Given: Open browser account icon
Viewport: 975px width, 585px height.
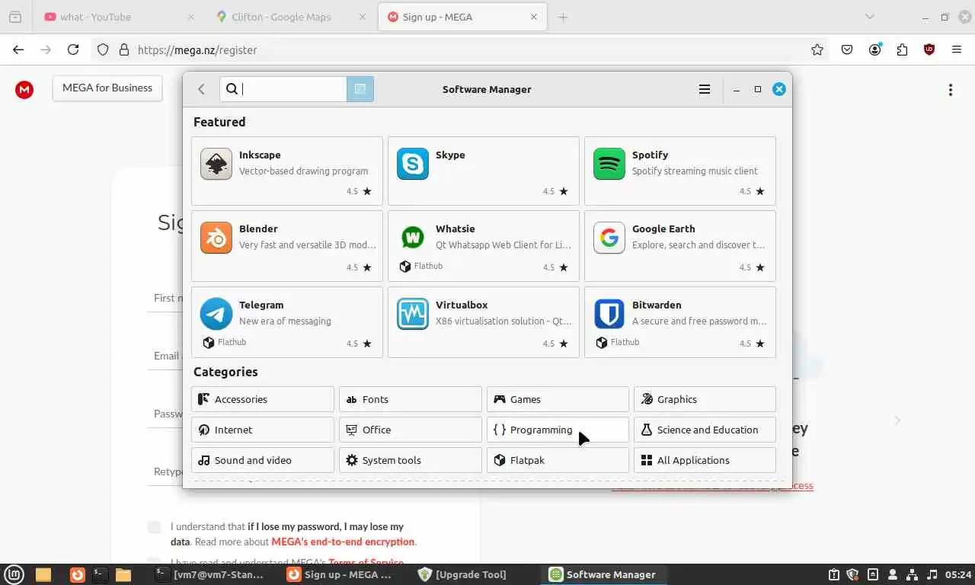Looking at the screenshot, I should [x=875, y=50].
